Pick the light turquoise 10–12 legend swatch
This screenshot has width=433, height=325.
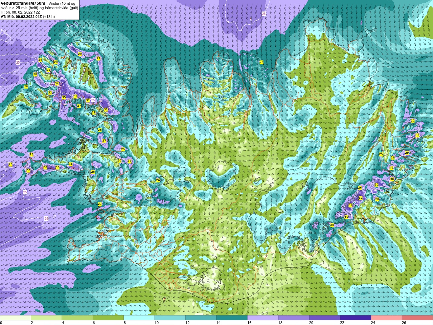point(170,318)
